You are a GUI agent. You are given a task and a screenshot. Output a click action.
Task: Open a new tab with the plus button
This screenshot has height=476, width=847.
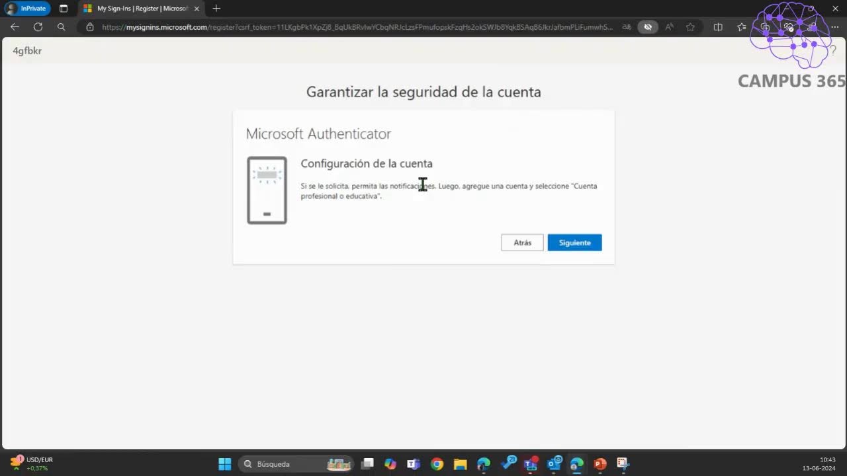(216, 9)
